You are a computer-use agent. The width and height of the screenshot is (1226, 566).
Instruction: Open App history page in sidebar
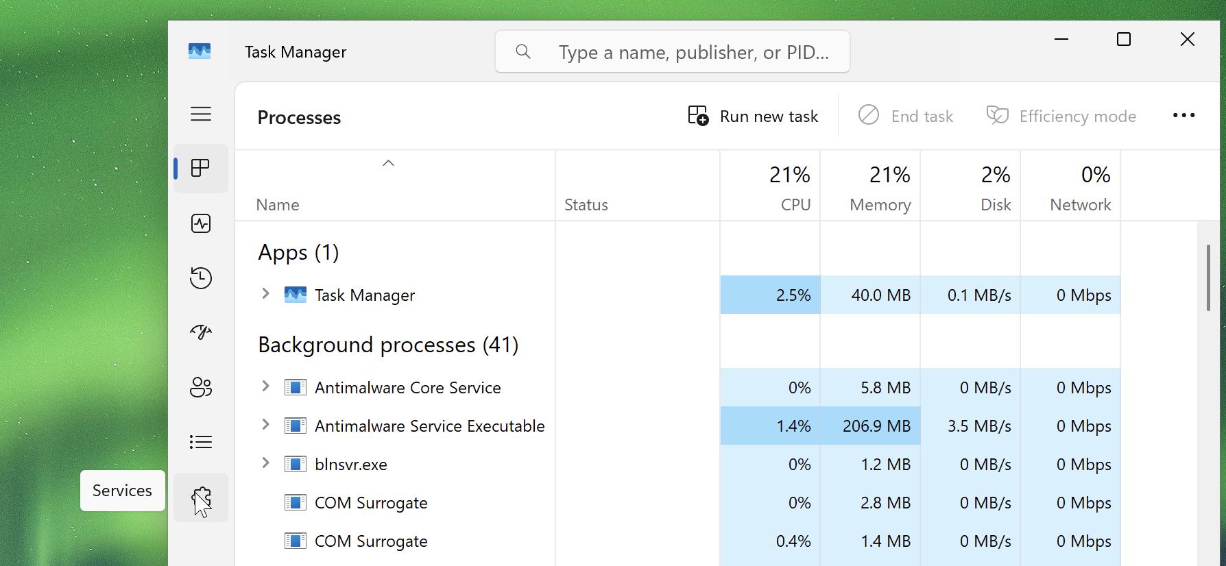click(200, 278)
